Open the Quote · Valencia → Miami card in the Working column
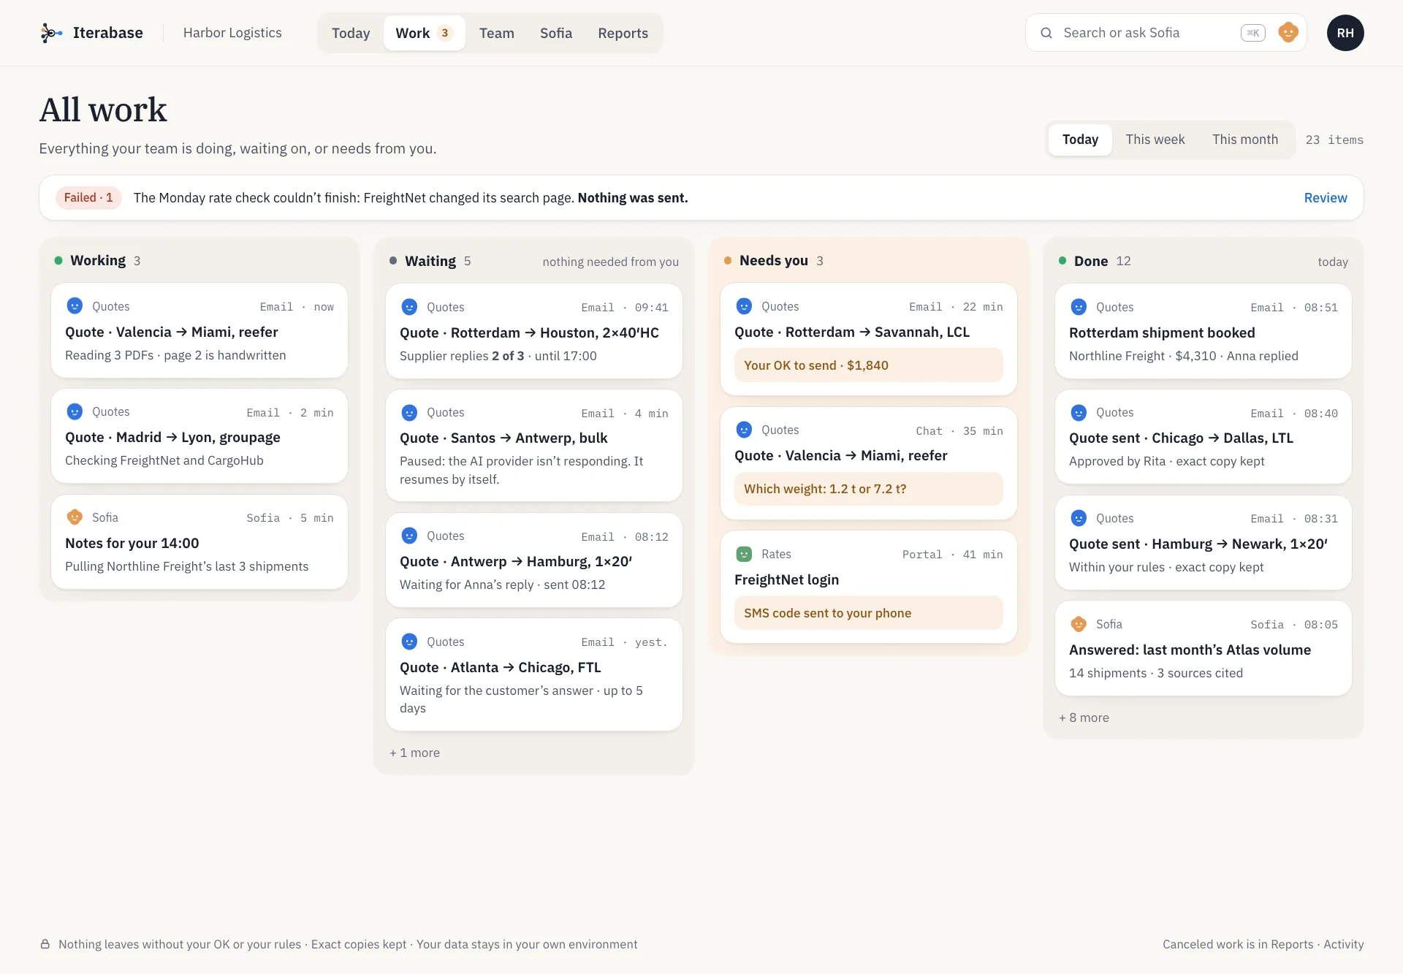 click(199, 330)
